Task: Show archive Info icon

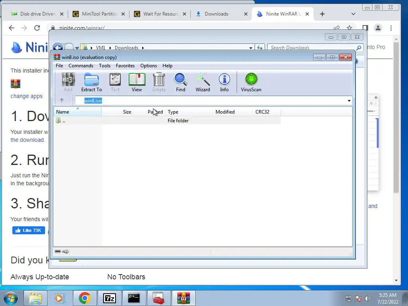Action: click(x=224, y=82)
